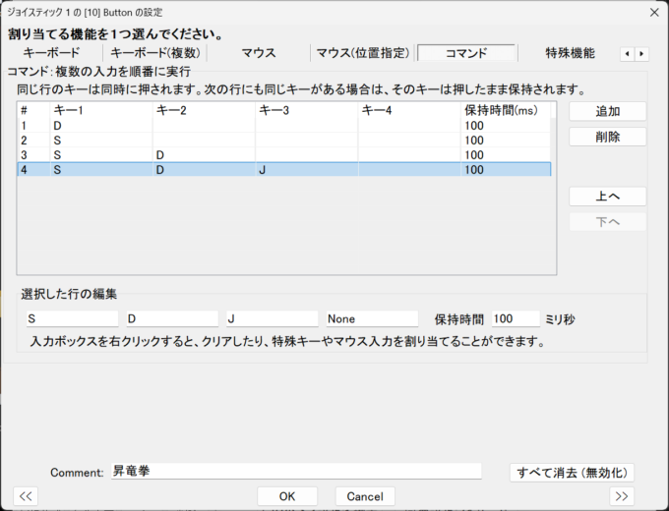This screenshot has width=669, height=511.
Task: Click the # column header
Action: click(33, 110)
